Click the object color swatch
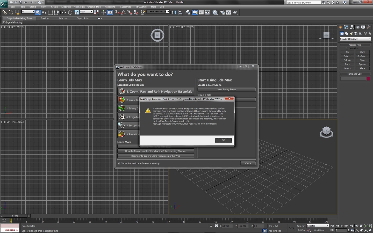The width and height of the screenshot is (373, 233). [x=368, y=79]
